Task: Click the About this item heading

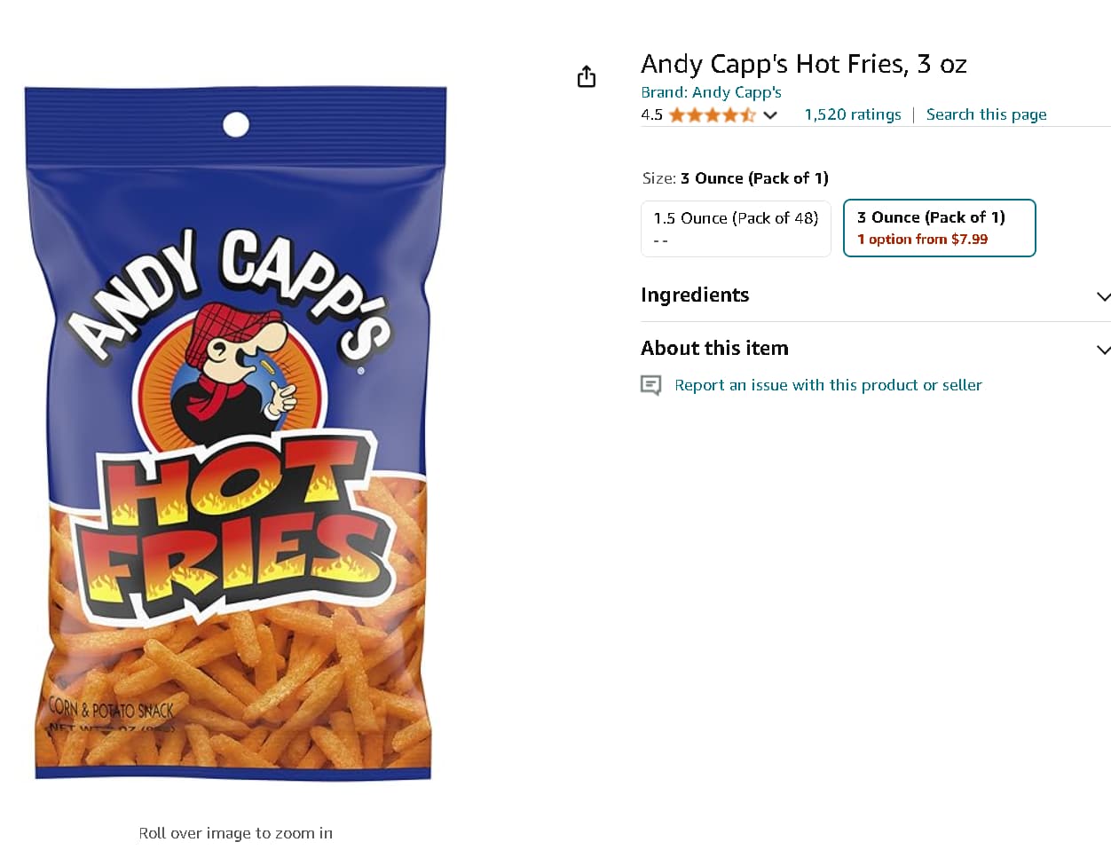Action: click(x=714, y=349)
